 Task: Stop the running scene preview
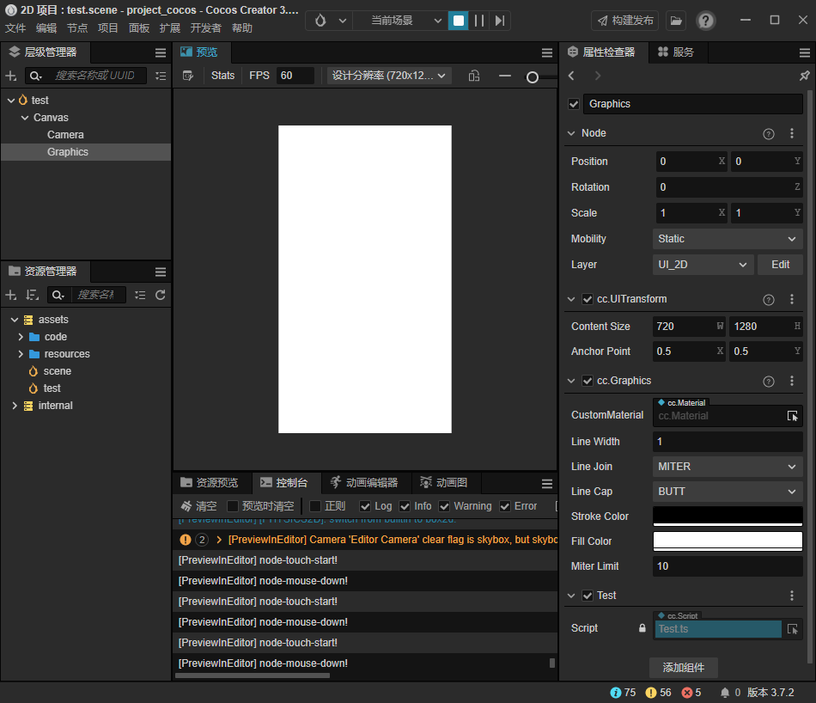click(x=459, y=21)
